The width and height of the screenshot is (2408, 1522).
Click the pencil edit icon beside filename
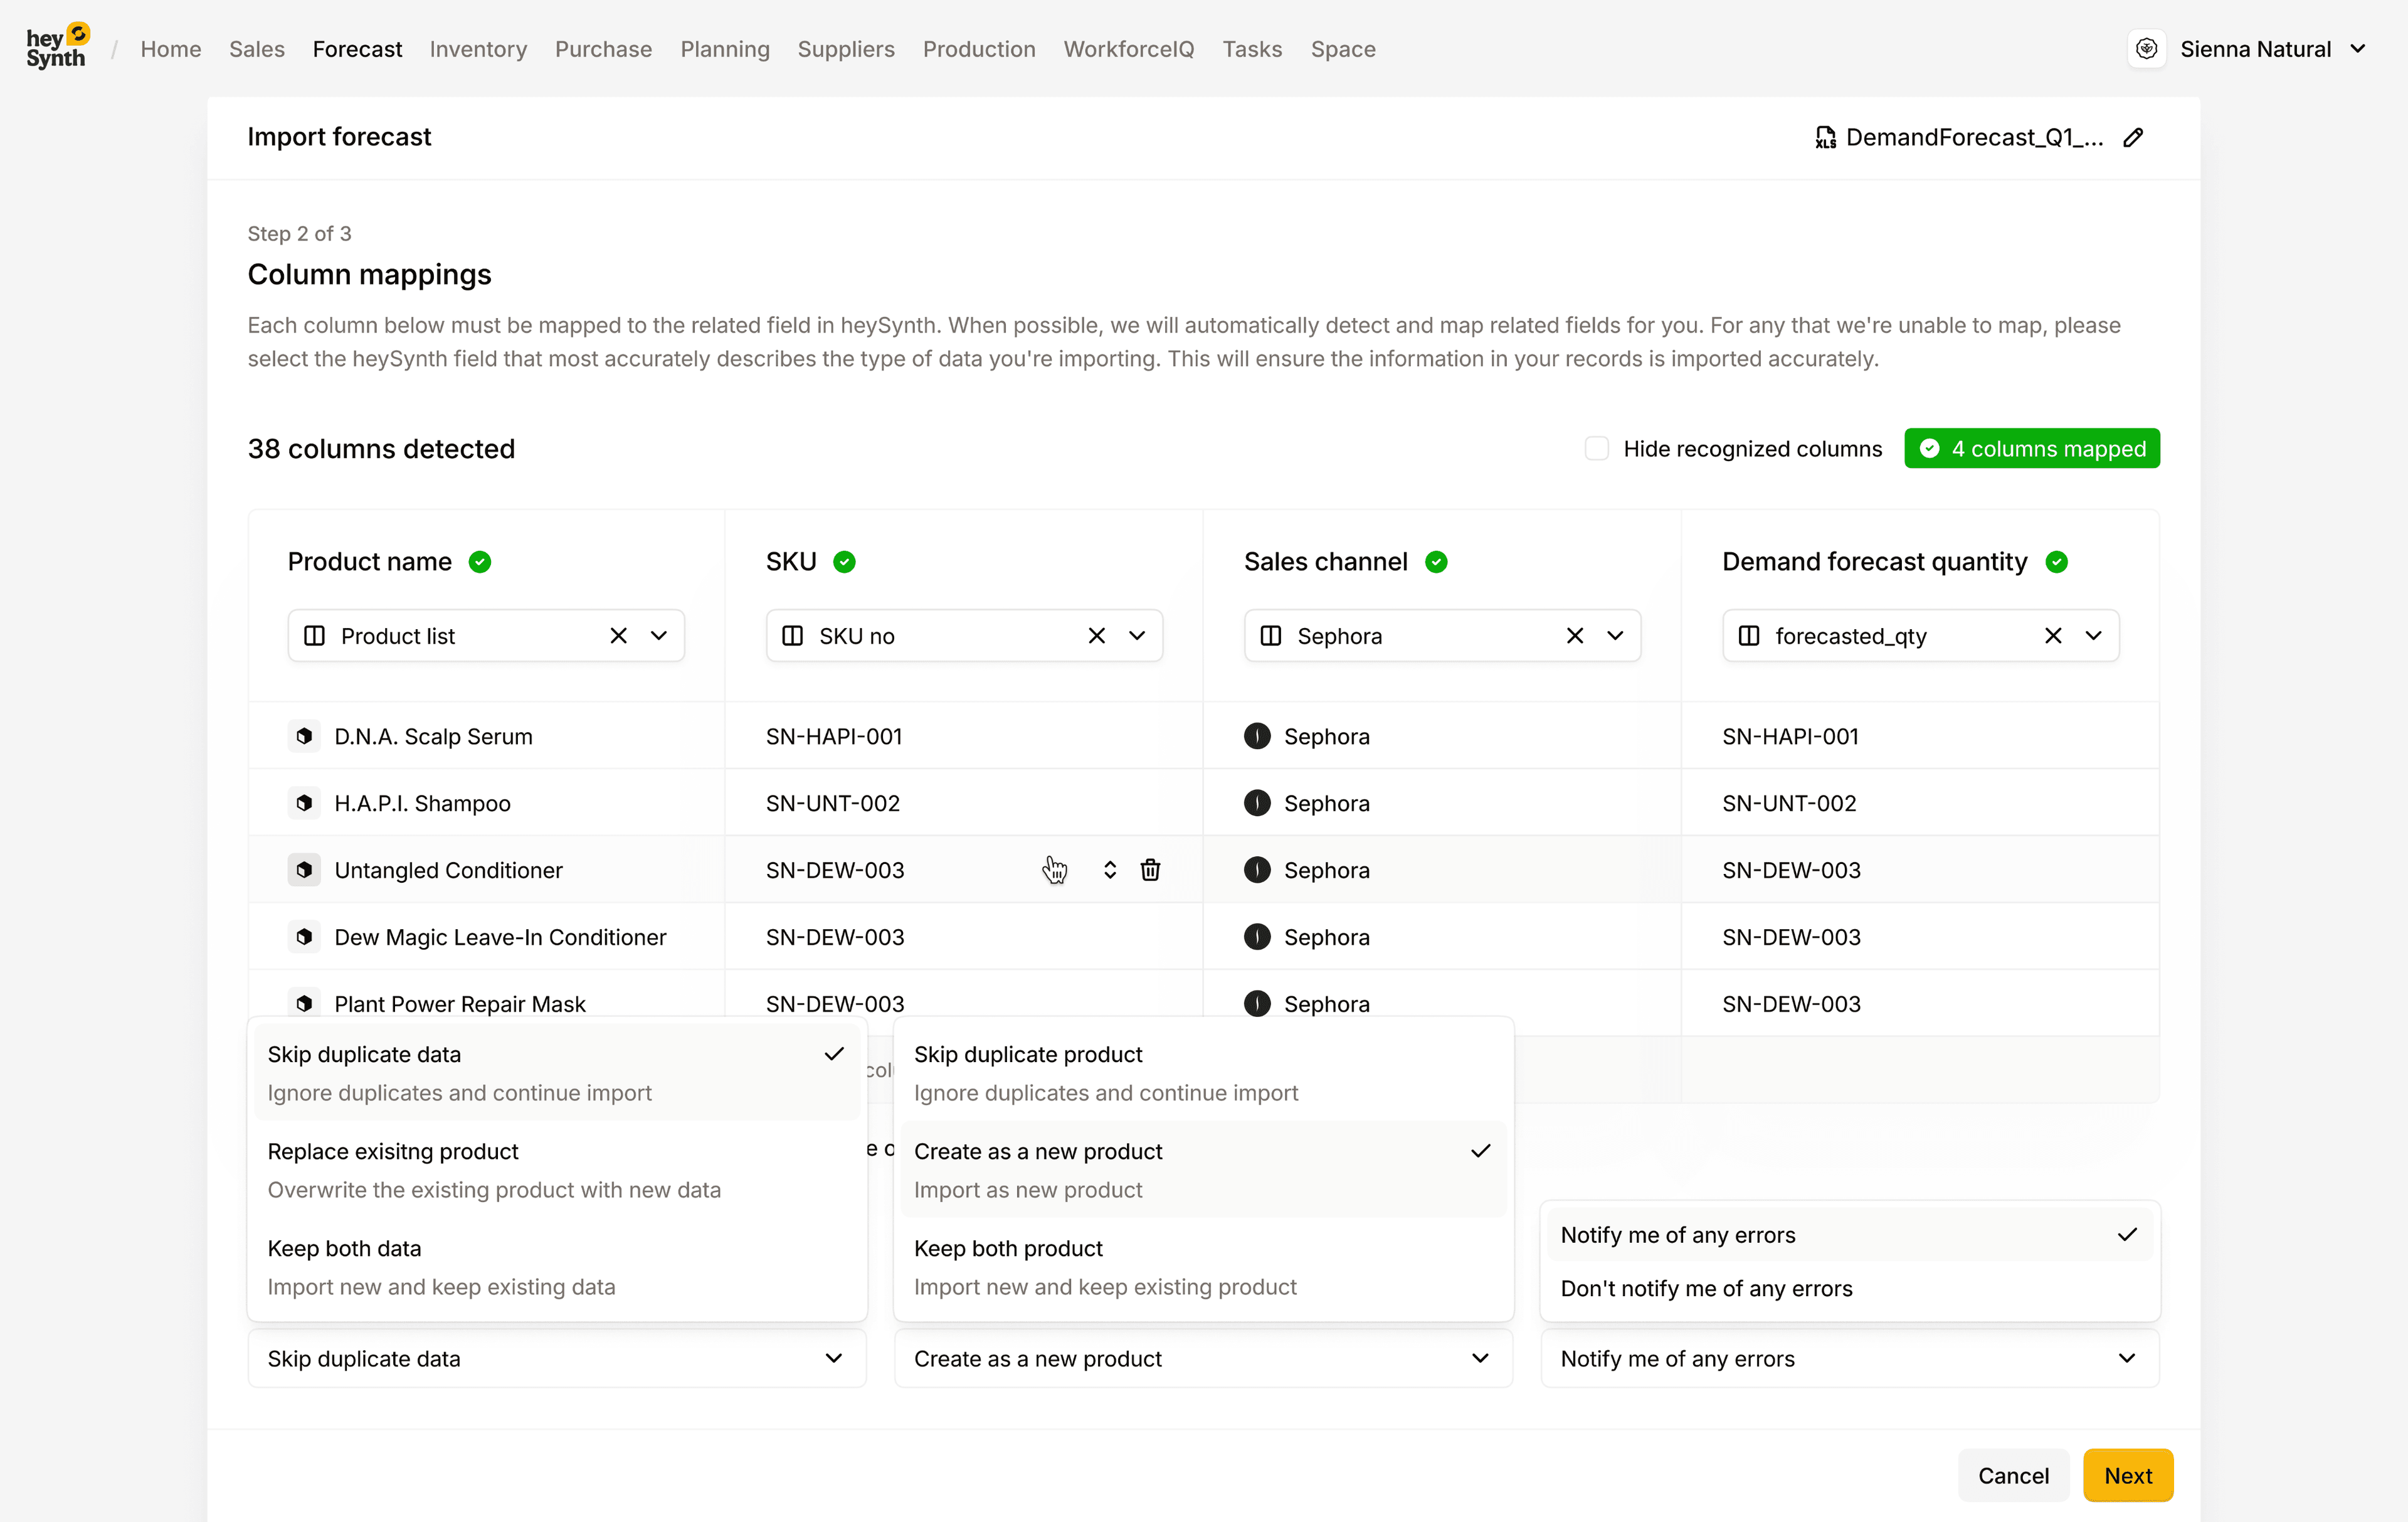tap(2133, 137)
